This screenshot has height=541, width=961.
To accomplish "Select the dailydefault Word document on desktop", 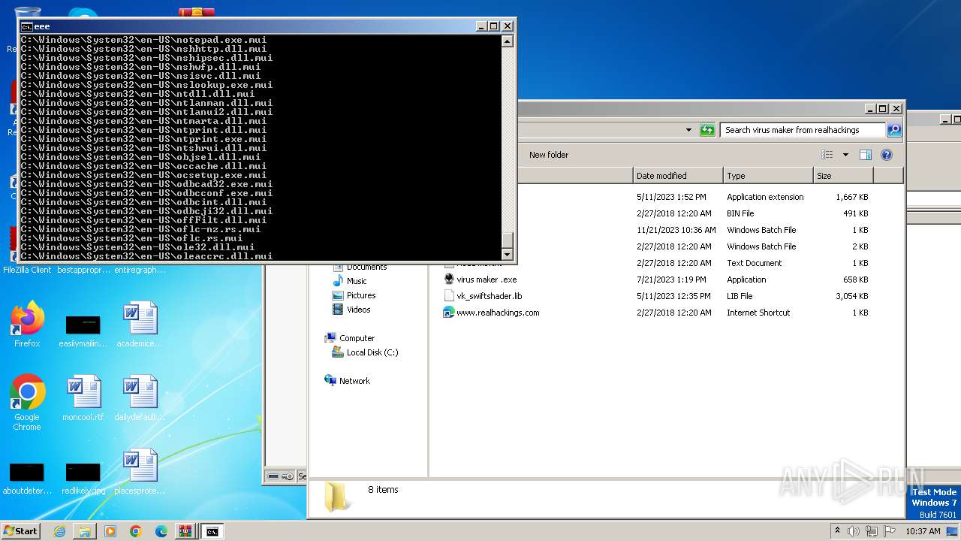I will point(140,398).
